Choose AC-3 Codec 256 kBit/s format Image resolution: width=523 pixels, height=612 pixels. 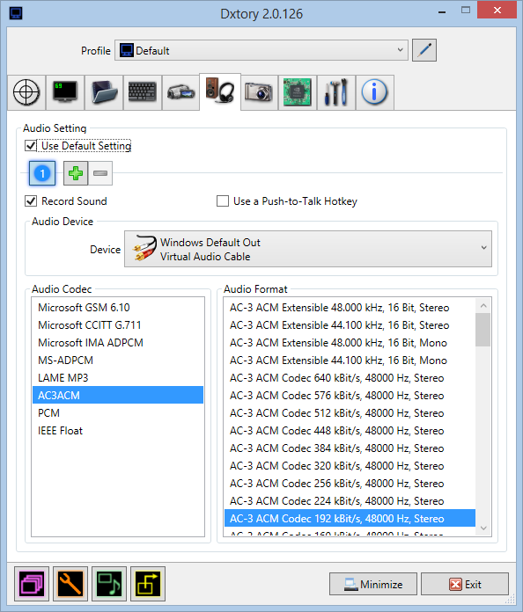click(x=350, y=484)
